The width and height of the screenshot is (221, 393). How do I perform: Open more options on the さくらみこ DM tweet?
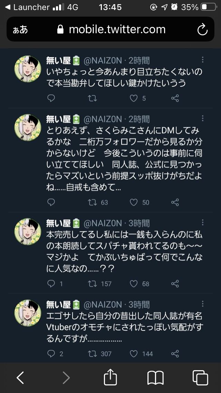point(202,118)
